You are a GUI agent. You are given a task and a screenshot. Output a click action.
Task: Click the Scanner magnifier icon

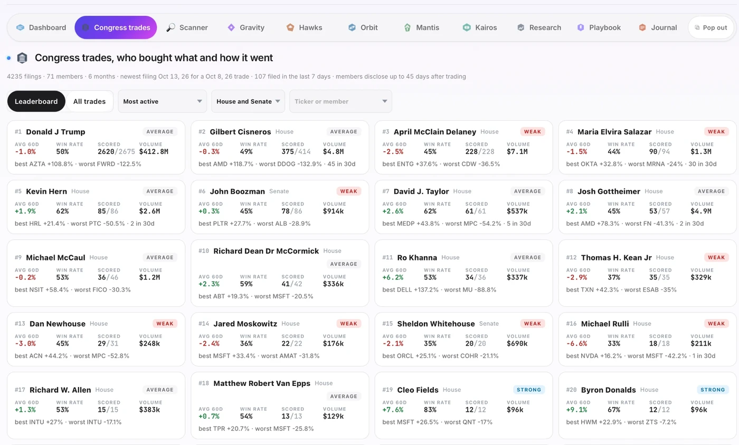click(170, 27)
